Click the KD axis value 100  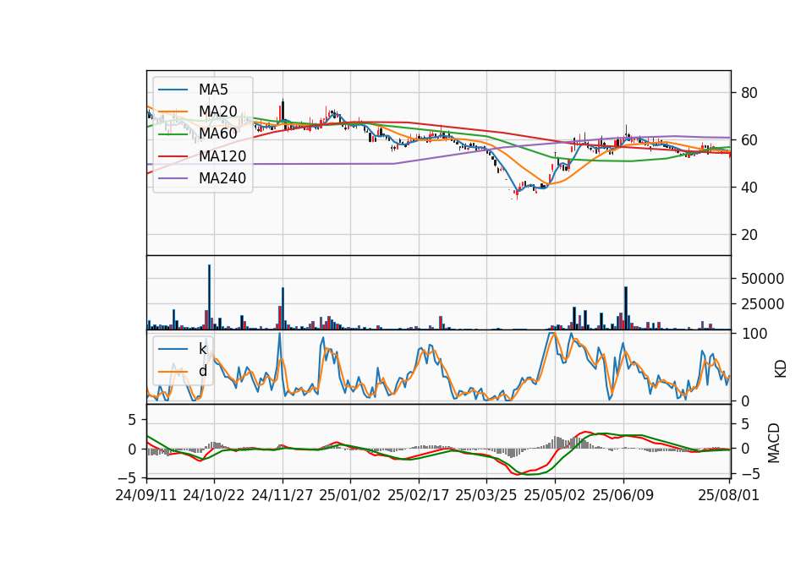tap(754, 334)
